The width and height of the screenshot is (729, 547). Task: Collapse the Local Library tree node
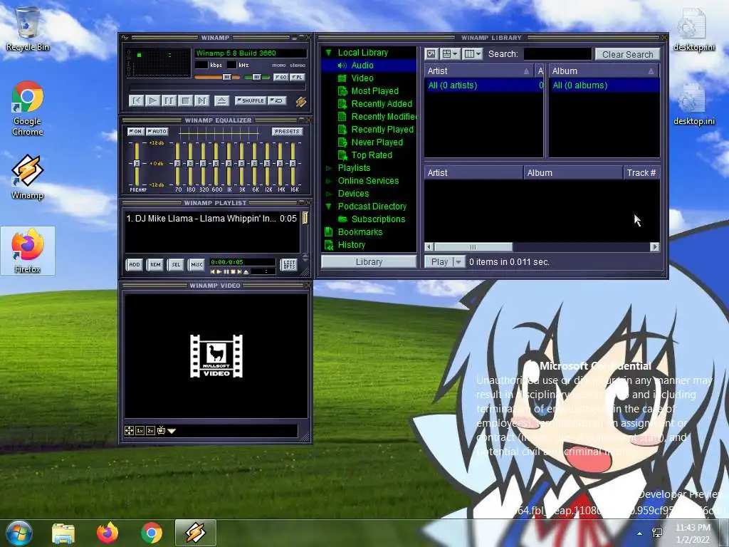tap(328, 53)
